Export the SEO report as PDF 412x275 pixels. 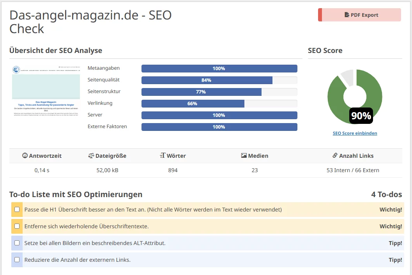click(x=359, y=15)
